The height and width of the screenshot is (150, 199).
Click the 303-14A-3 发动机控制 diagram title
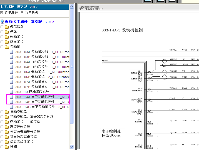122,30
